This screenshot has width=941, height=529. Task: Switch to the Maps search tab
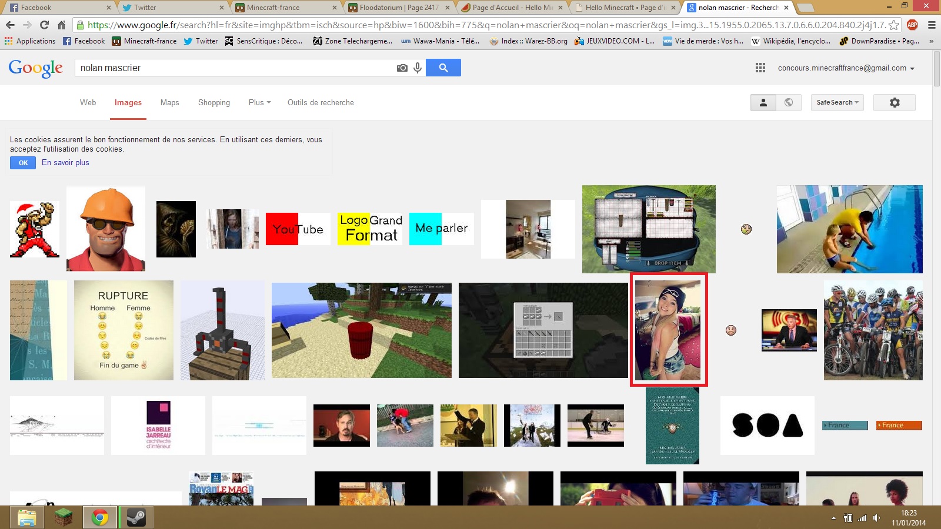[169, 102]
